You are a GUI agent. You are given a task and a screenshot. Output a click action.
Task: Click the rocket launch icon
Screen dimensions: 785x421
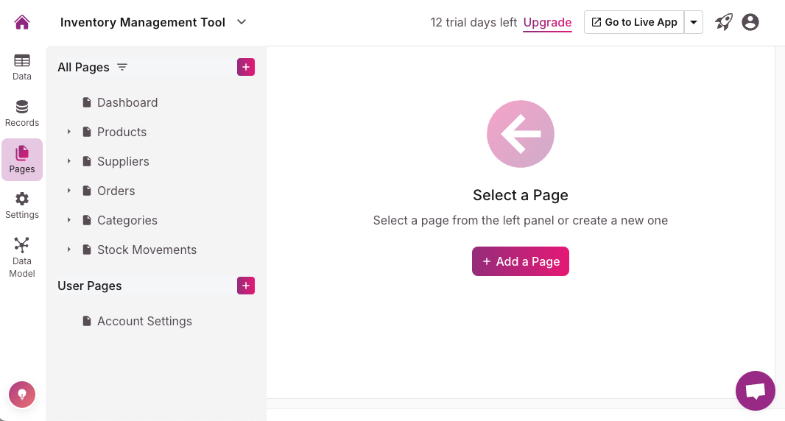click(x=724, y=22)
